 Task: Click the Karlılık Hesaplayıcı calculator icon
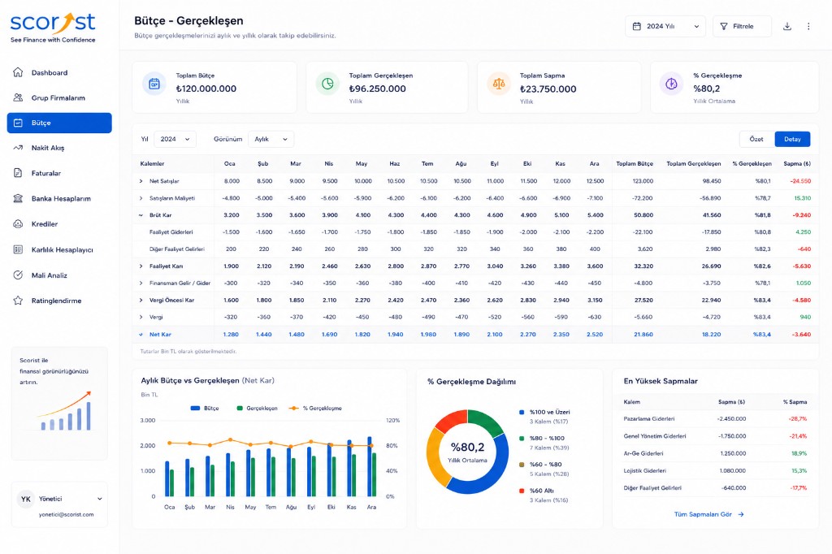point(18,249)
